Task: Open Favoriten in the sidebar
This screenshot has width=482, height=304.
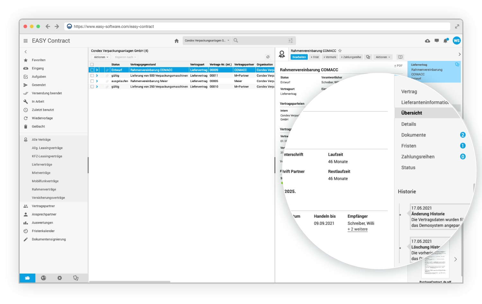Action: 39,60
